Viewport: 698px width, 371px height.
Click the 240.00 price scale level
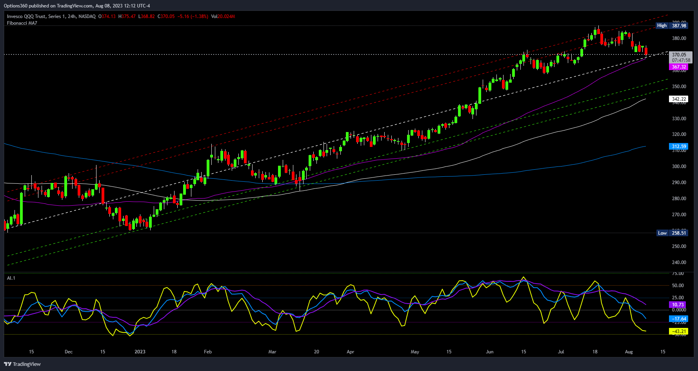point(679,262)
